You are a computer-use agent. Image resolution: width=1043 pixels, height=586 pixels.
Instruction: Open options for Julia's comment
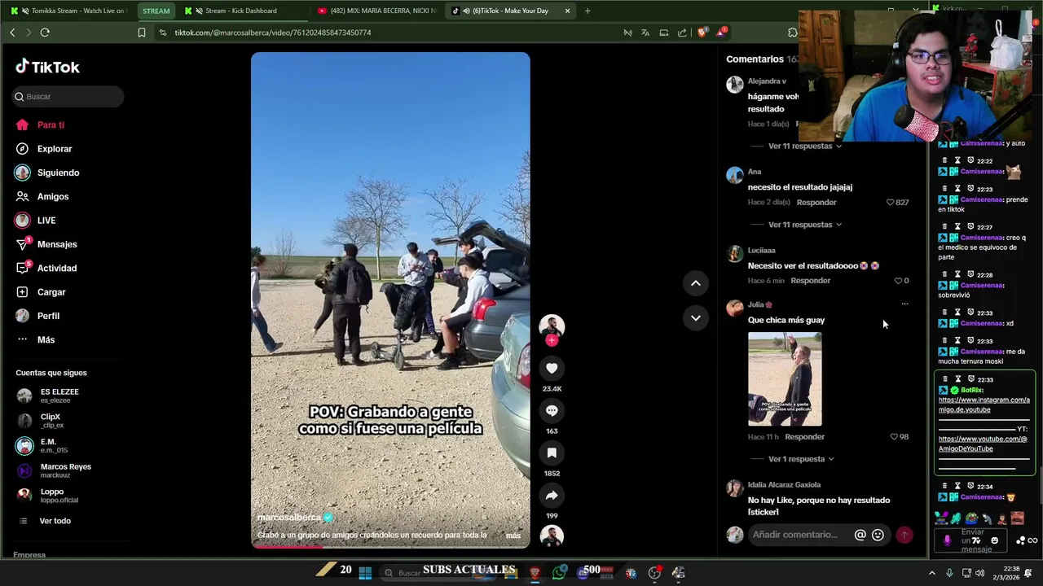click(x=904, y=304)
